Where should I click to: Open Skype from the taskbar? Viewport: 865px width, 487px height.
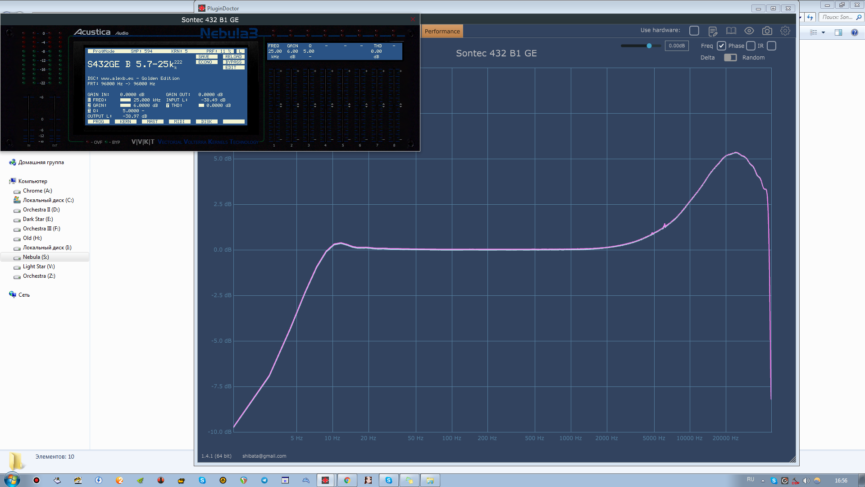pos(388,480)
